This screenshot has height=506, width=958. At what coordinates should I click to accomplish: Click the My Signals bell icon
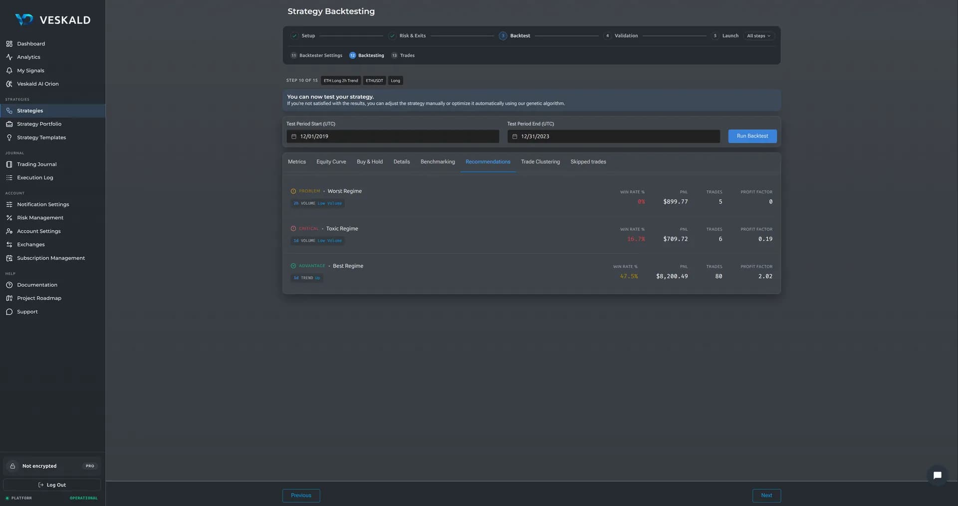[x=9, y=71]
